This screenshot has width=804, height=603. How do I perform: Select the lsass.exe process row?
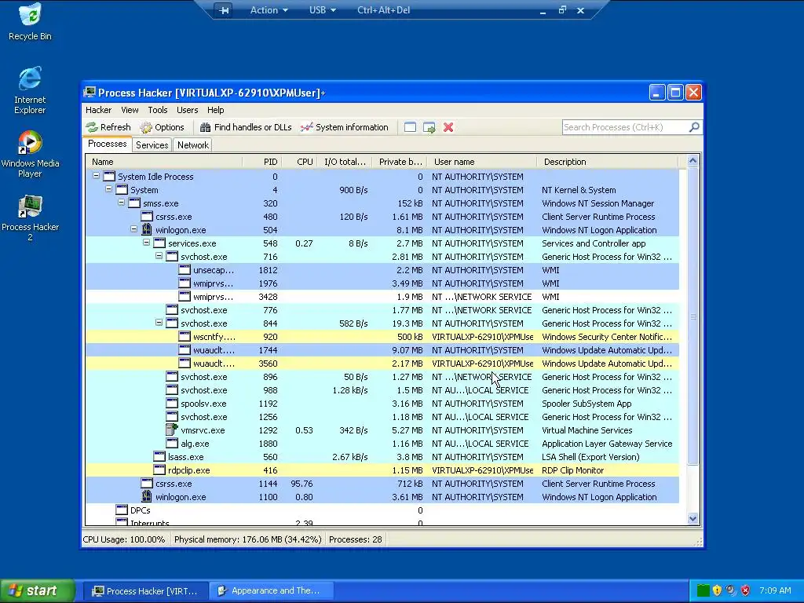(x=382, y=457)
